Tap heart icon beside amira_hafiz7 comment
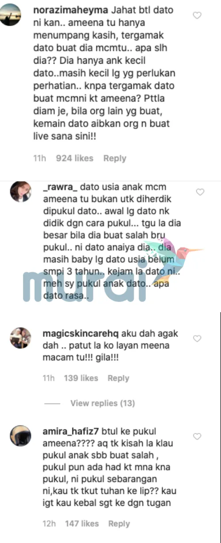Screen dimensions: 221x543 (x=198, y=436)
